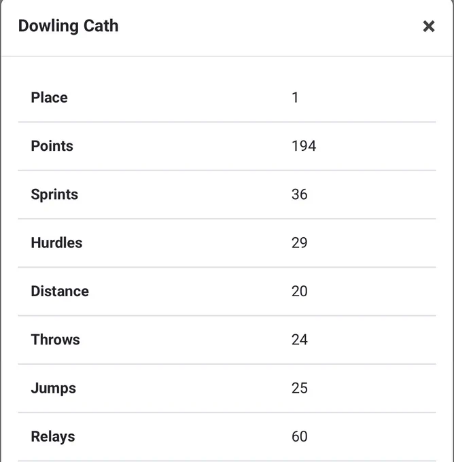Click the Relays value 60
The width and height of the screenshot is (454, 462).
[x=300, y=436]
